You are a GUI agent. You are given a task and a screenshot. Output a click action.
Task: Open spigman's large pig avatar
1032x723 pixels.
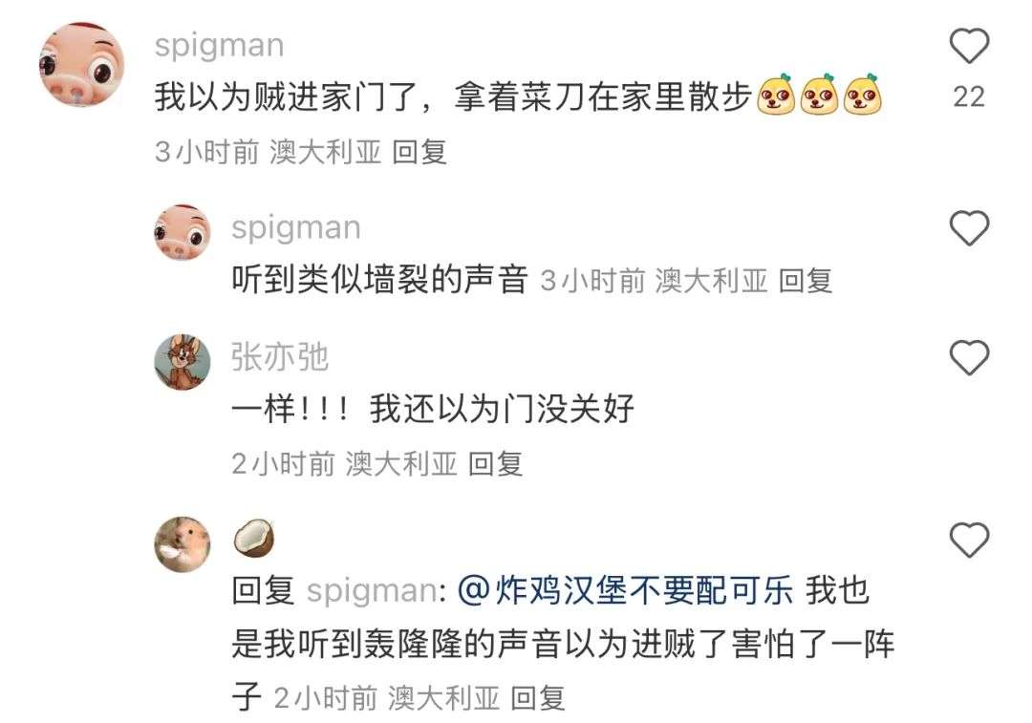coord(81,64)
